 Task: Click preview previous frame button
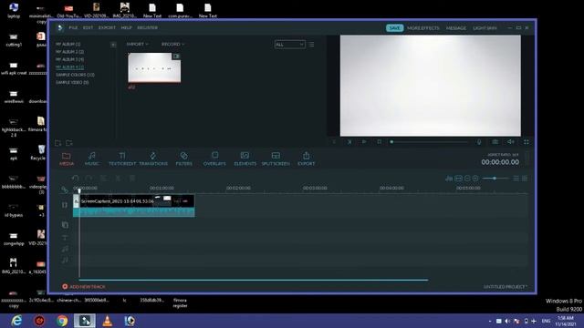[334, 142]
